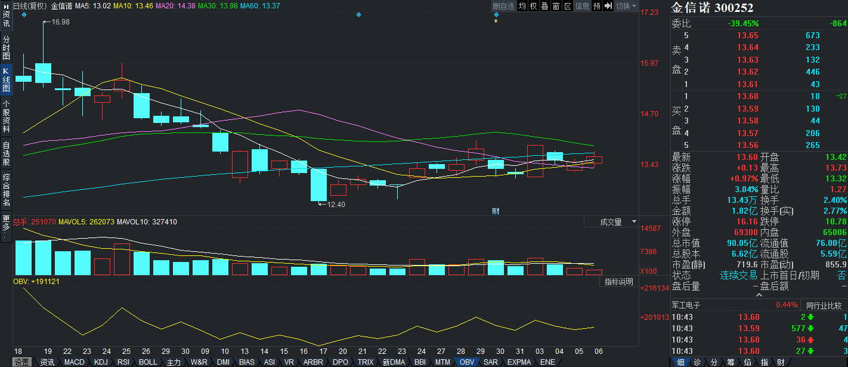Select the ENE indicator tab
Viewport: 848px width, 367px height.
coord(547,362)
